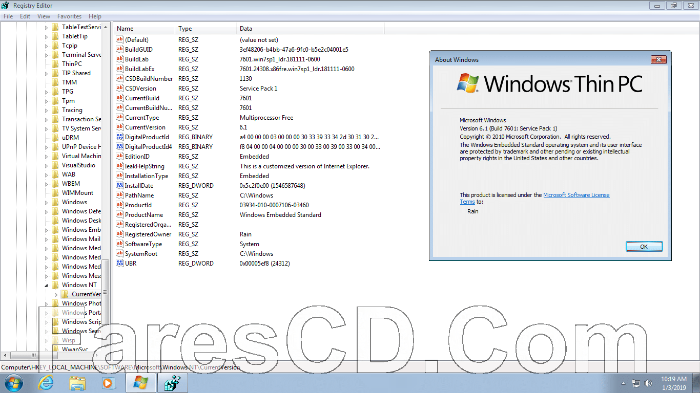
Task: Click 'Windows Embedded Standard' data cell
Action: click(x=280, y=215)
